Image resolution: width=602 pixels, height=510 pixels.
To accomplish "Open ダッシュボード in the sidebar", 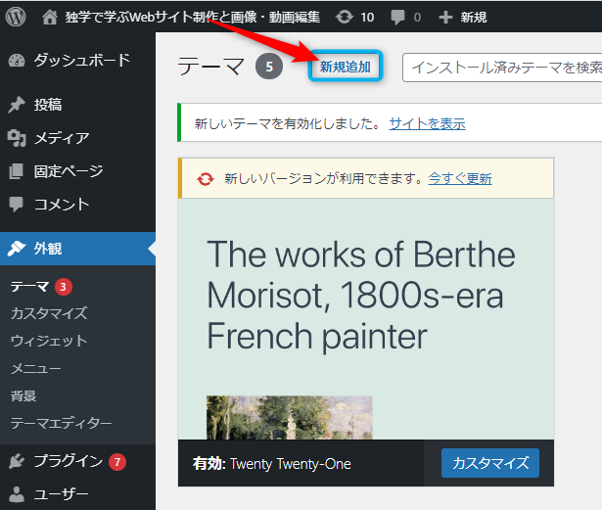I will coord(82,61).
